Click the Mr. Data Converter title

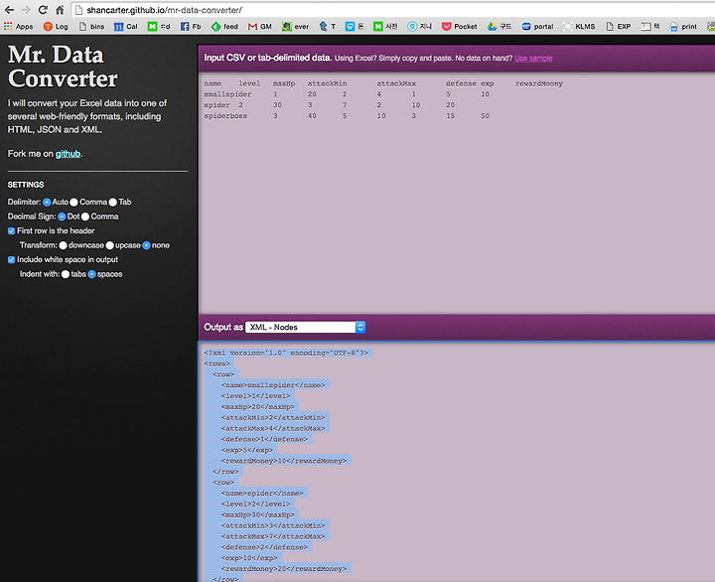point(63,67)
